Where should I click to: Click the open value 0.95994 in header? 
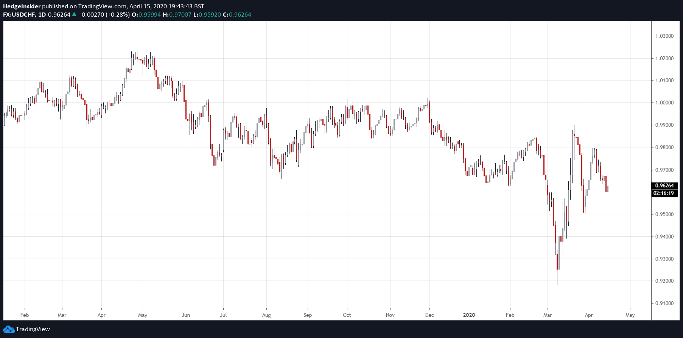pyautogui.click(x=149, y=14)
